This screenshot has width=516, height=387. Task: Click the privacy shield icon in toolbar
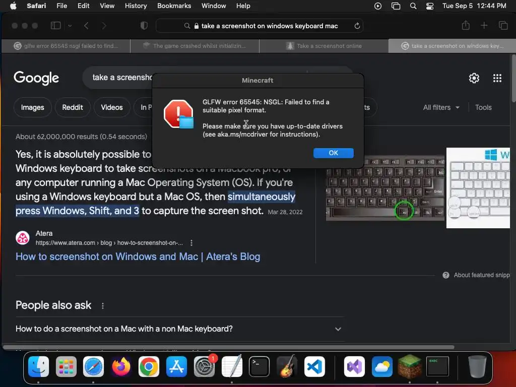pyautogui.click(x=144, y=25)
